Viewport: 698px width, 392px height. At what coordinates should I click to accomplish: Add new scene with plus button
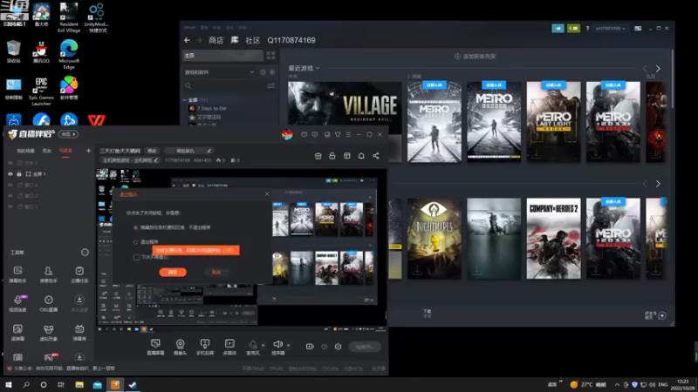[x=88, y=151]
